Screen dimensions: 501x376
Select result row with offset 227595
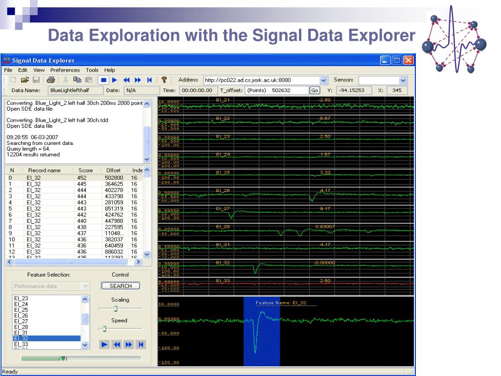coord(74,227)
